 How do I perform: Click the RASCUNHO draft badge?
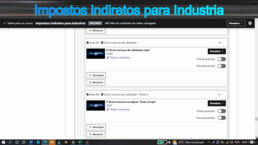pos(95,23)
